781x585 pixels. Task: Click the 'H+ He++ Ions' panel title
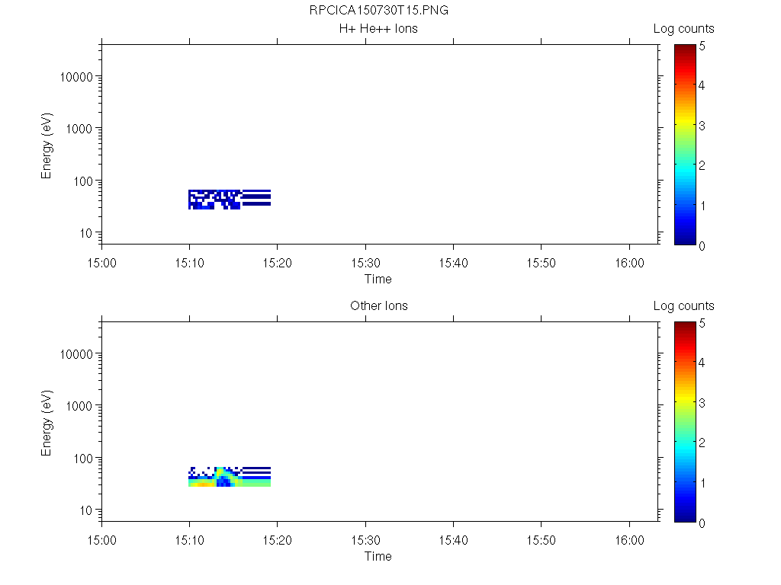(378, 28)
